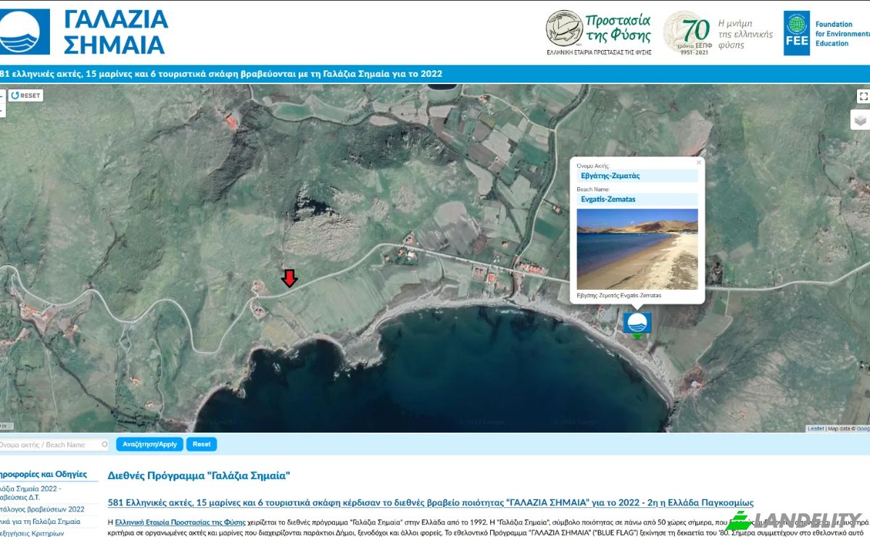This screenshot has height=537, width=870.
Task: Click the Reset button below map
Action: coord(202,444)
